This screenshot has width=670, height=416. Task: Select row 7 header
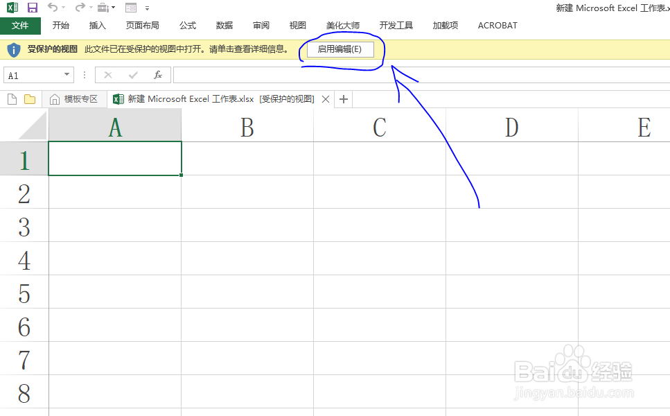(24, 358)
